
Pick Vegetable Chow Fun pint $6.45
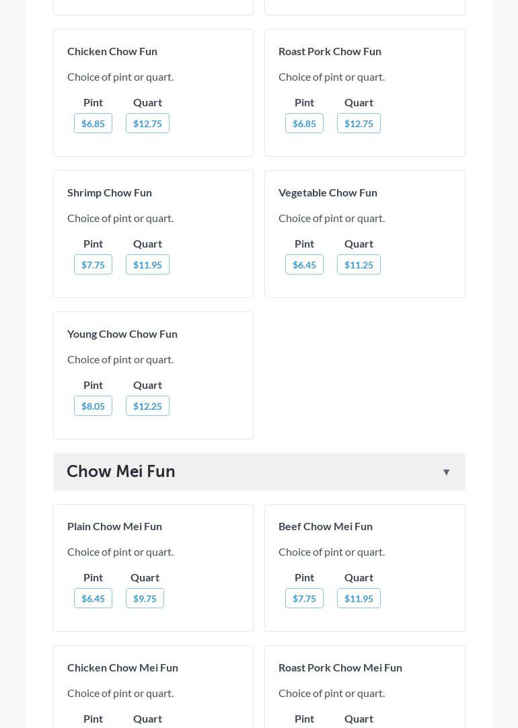304,265
